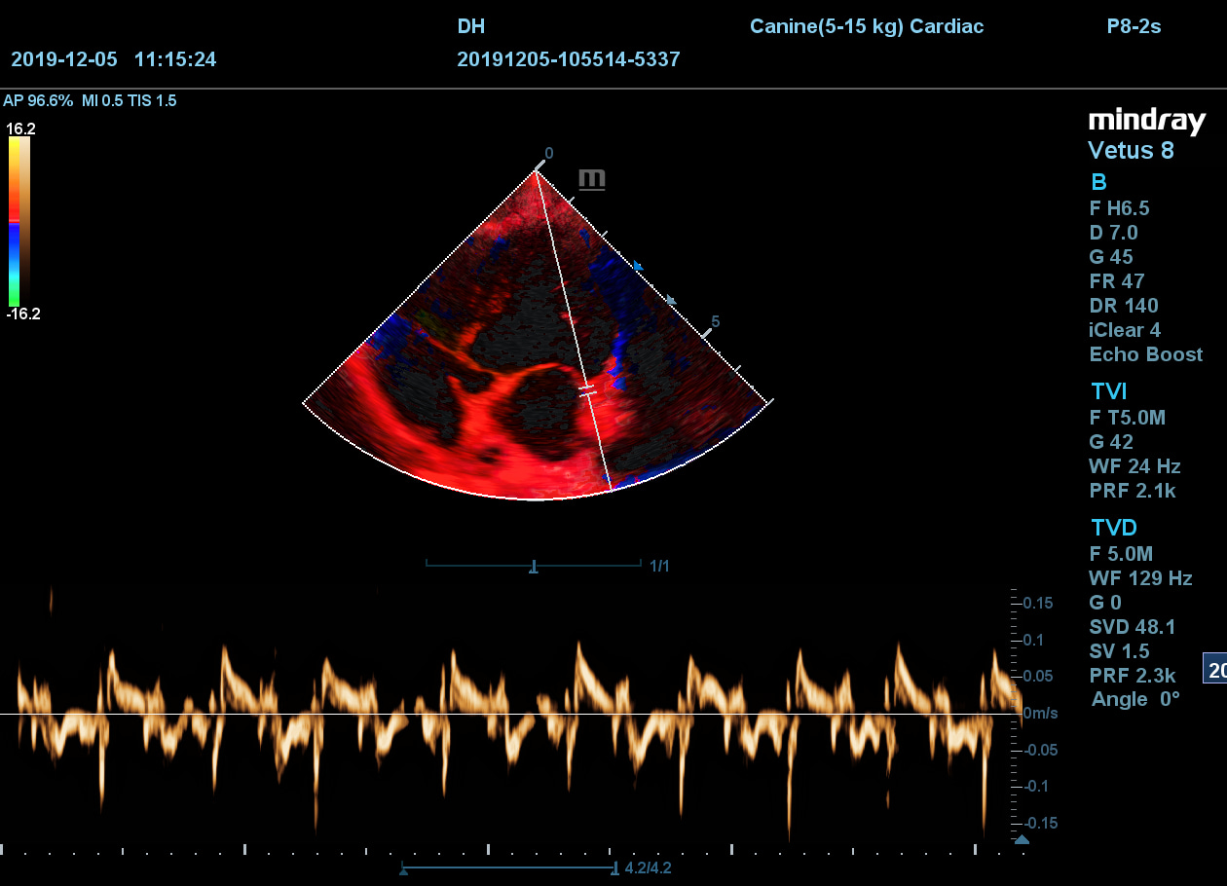Click the sample volume gate on the cursor line
This screenshot has width=1227, height=886.
tap(586, 389)
